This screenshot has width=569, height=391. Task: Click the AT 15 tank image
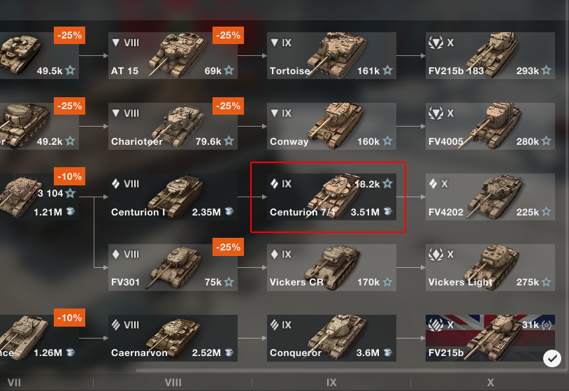coord(180,50)
